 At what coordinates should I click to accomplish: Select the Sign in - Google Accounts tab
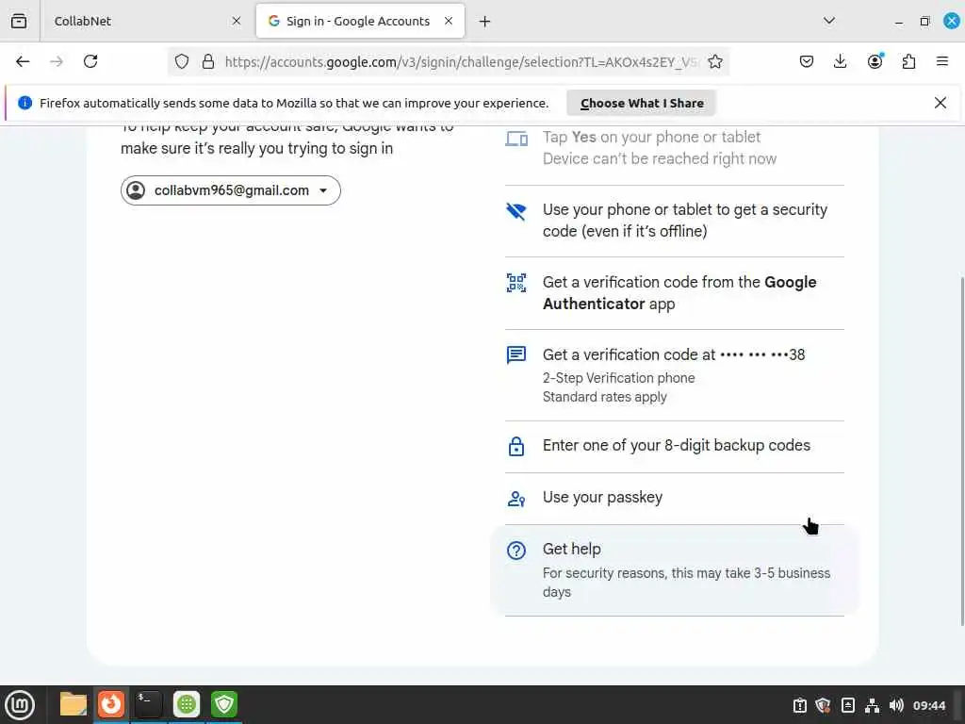(360, 21)
